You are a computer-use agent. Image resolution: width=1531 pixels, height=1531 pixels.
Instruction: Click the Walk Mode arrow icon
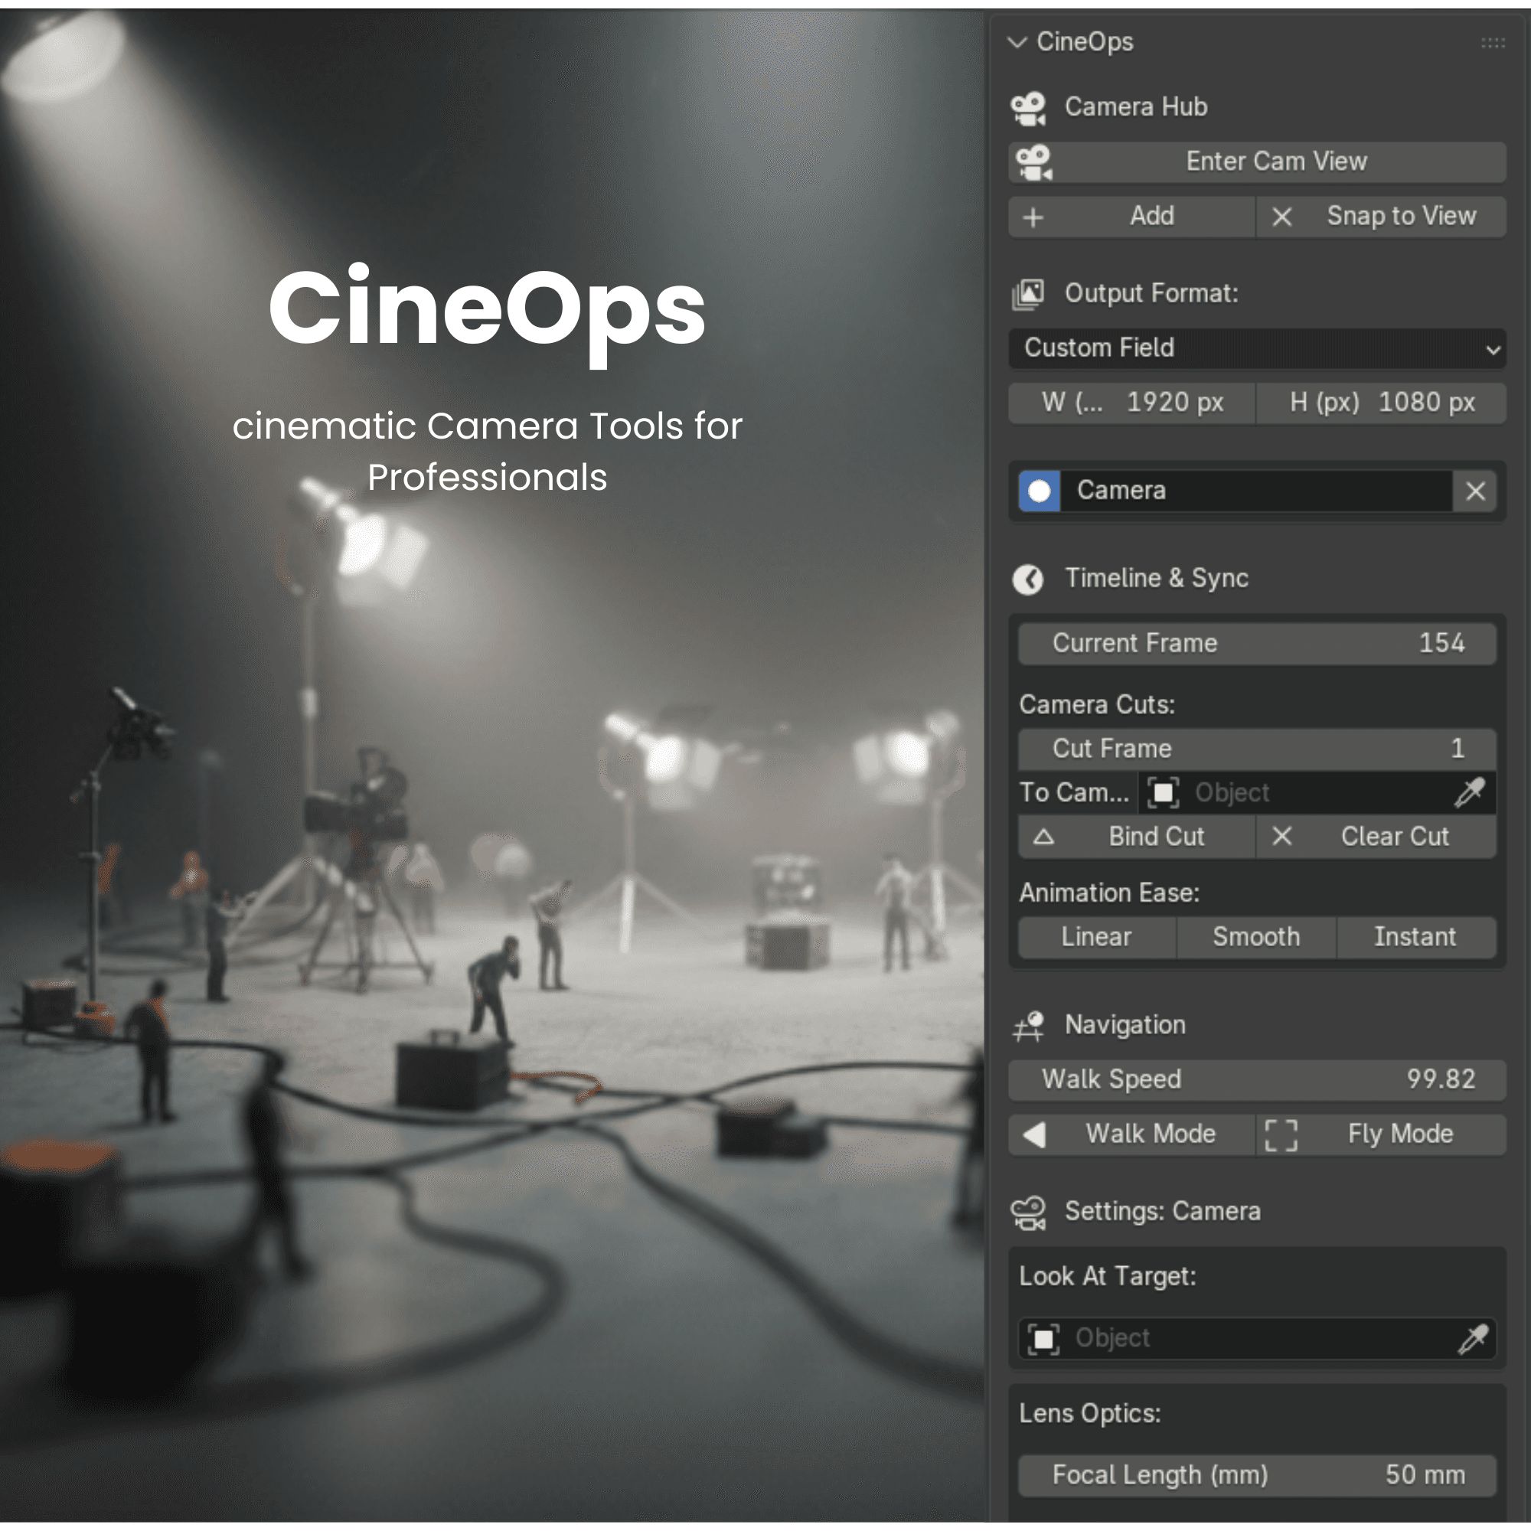(1034, 1134)
